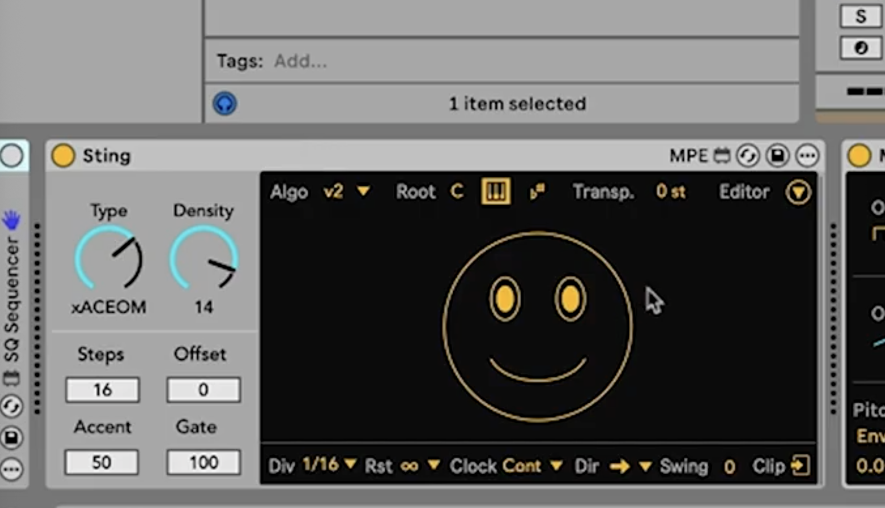This screenshot has width=885, height=508.
Task: Click the Clip export icon
Action: click(x=800, y=465)
